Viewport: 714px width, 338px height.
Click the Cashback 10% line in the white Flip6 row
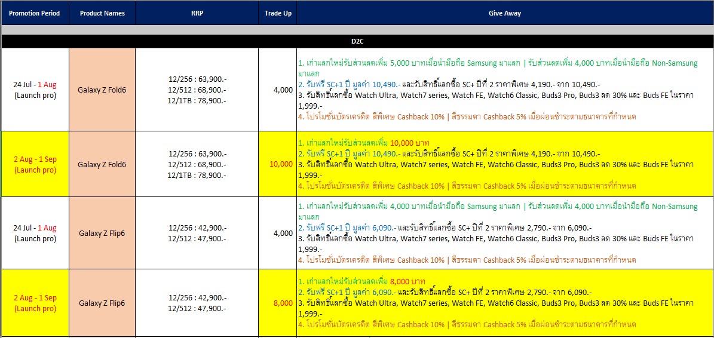(467, 260)
